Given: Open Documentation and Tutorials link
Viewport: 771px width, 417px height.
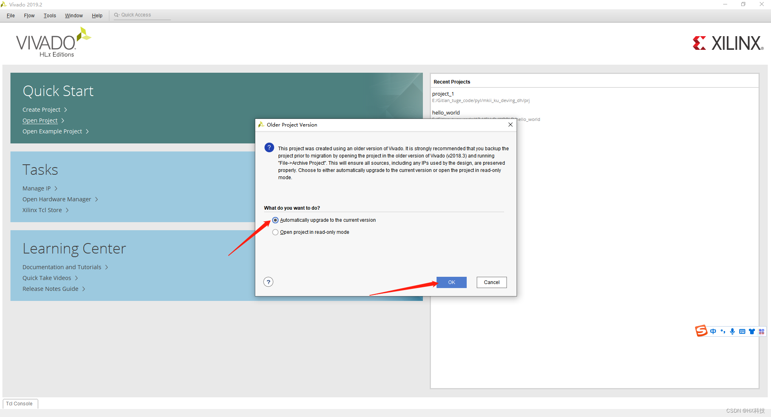Looking at the screenshot, I should pyautogui.click(x=62, y=267).
